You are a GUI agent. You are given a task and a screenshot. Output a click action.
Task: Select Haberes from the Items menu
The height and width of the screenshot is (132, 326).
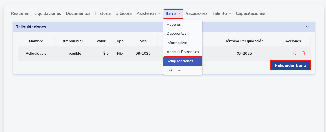click(x=174, y=24)
